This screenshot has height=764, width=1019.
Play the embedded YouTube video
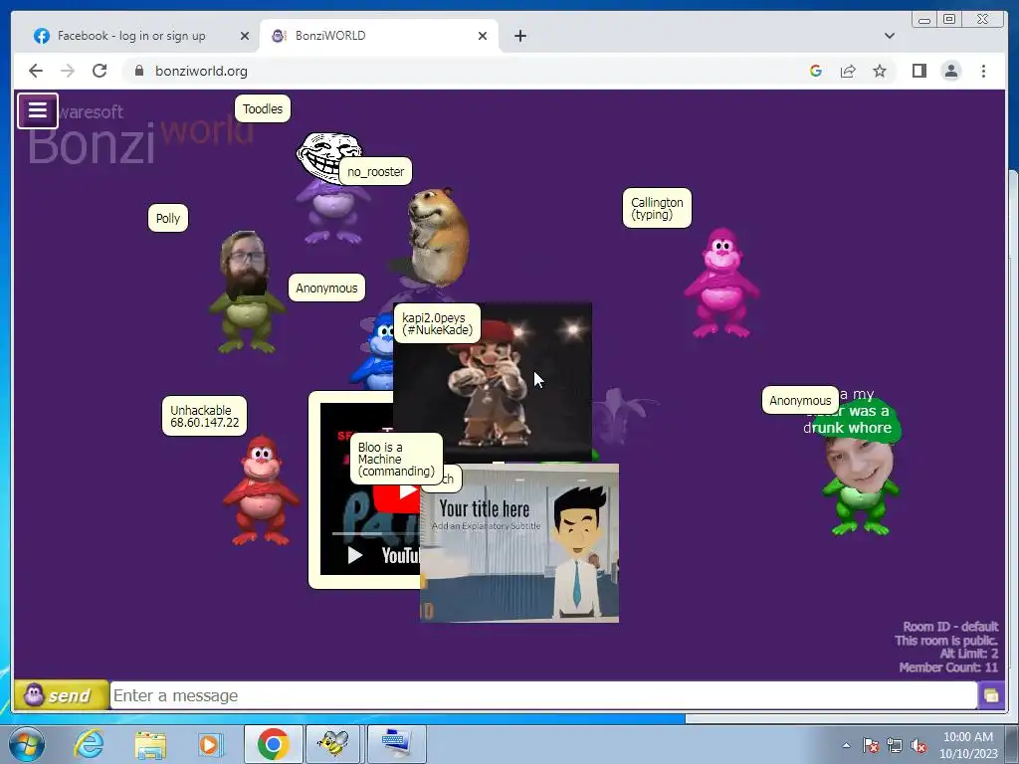coord(355,555)
